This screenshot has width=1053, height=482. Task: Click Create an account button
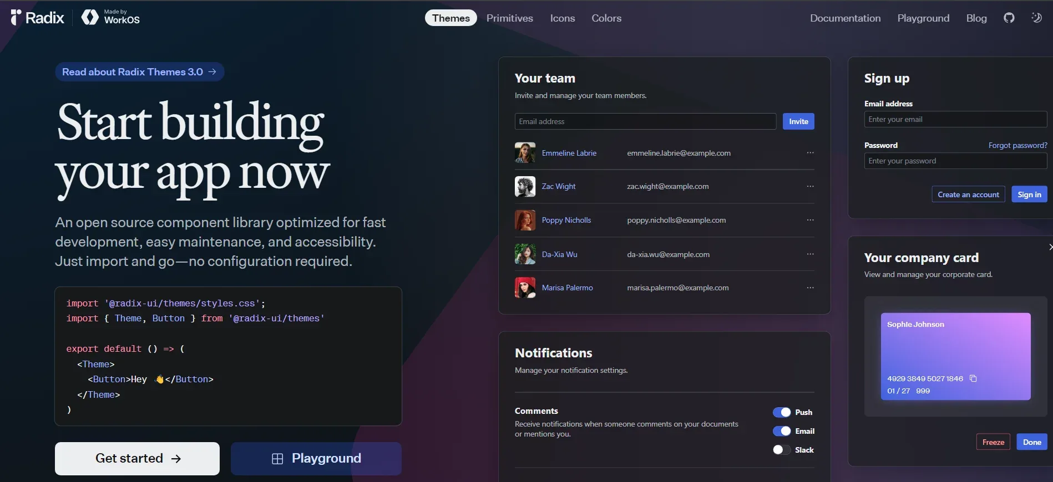[x=968, y=194]
